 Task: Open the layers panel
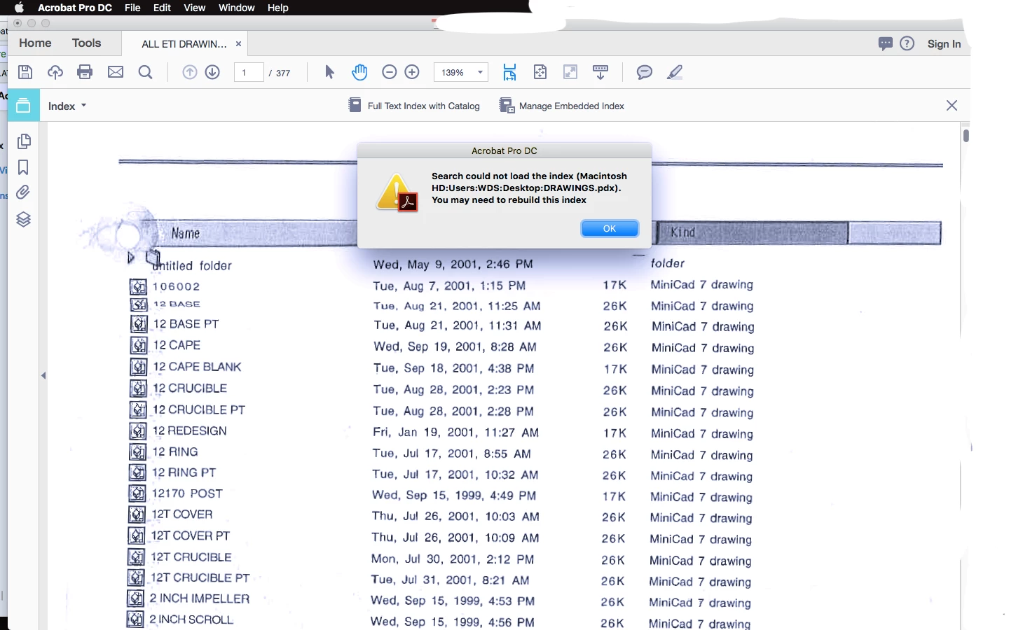pyautogui.click(x=23, y=219)
